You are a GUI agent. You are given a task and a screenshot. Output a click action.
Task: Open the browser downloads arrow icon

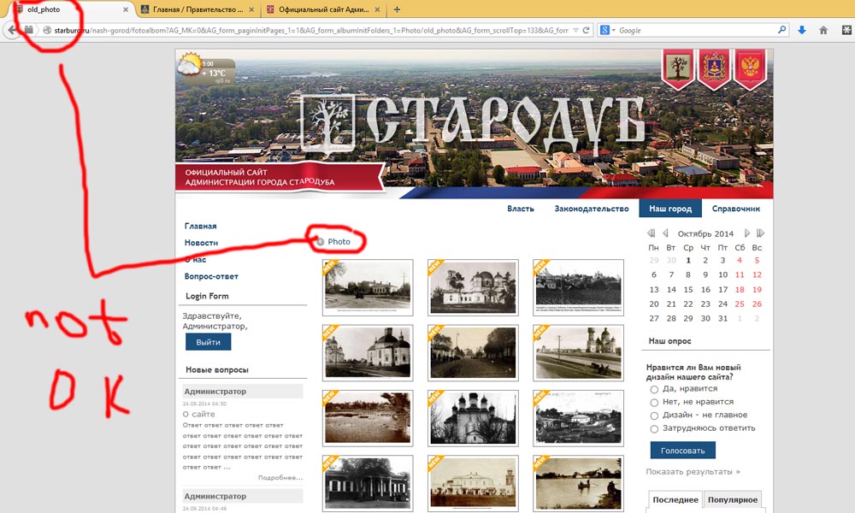802,31
